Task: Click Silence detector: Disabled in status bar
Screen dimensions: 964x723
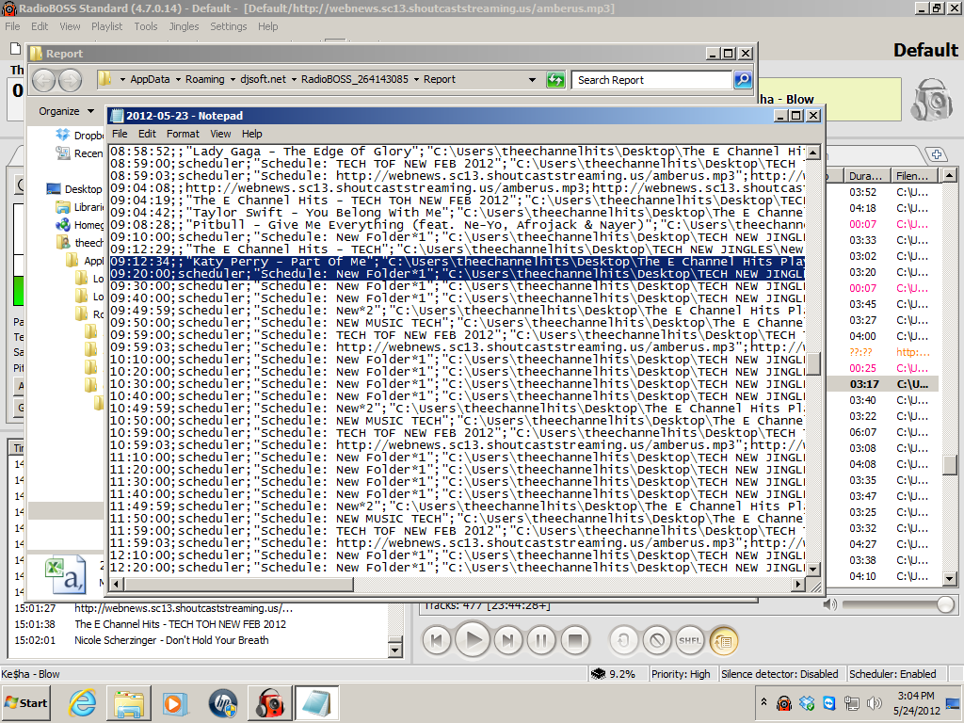Action: click(x=779, y=674)
